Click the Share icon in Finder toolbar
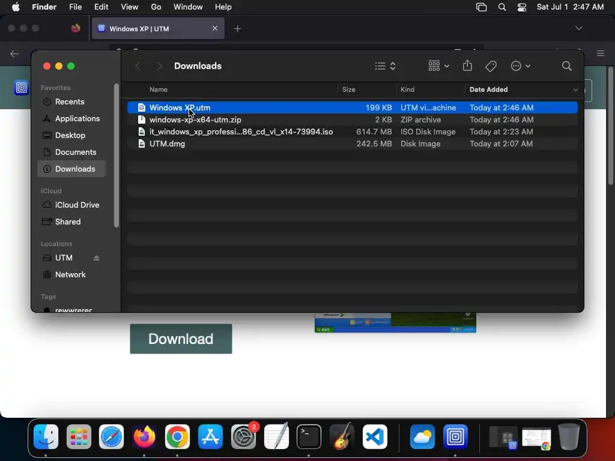 point(467,66)
